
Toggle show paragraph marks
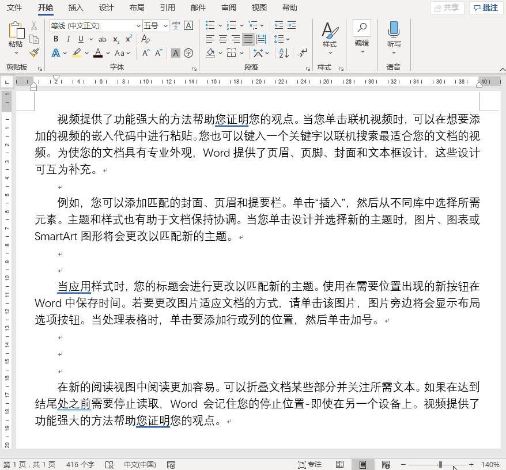[303, 53]
